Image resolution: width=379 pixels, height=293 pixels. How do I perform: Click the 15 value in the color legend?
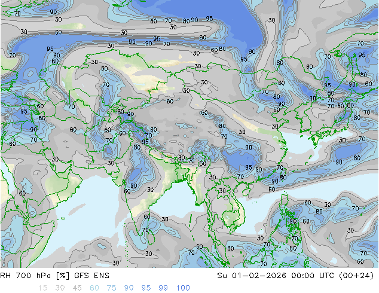pos(42,288)
